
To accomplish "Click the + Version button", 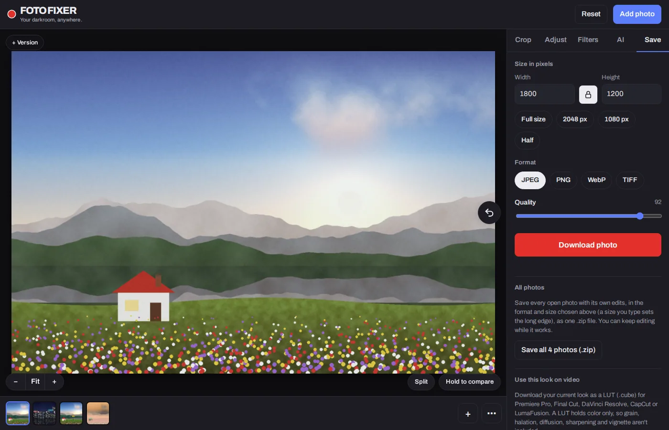I will click(x=25, y=43).
